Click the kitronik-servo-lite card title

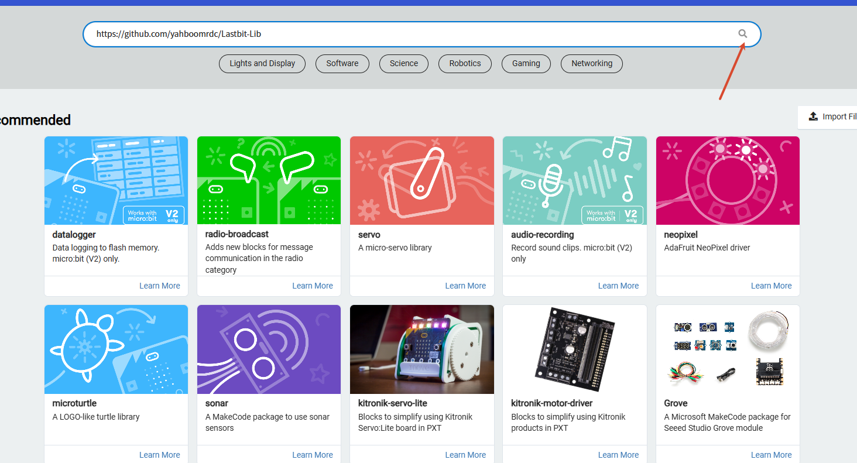[x=393, y=403]
